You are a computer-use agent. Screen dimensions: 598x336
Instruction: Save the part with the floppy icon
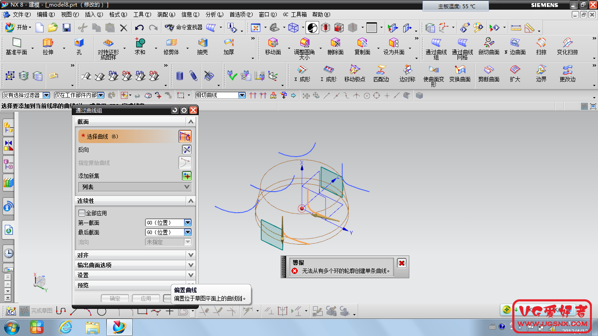[x=67, y=28]
